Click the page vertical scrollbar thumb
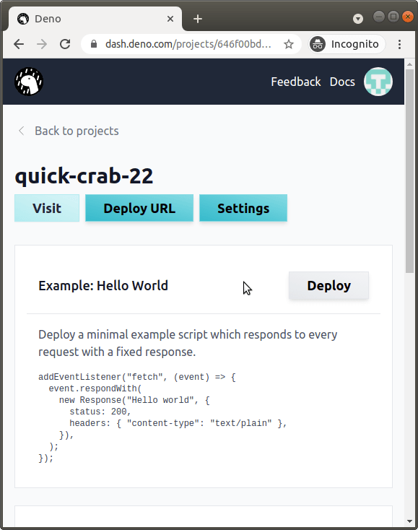The image size is (418, 530). coord(409,170)
